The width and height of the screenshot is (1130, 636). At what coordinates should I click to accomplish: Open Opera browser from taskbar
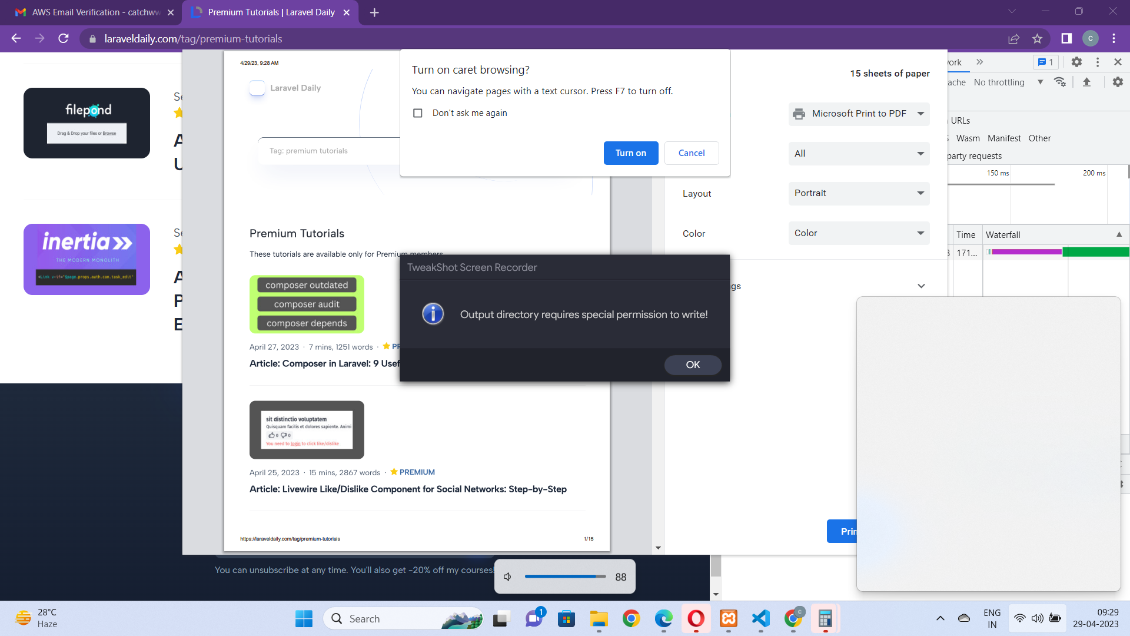[x=696, y=618]
